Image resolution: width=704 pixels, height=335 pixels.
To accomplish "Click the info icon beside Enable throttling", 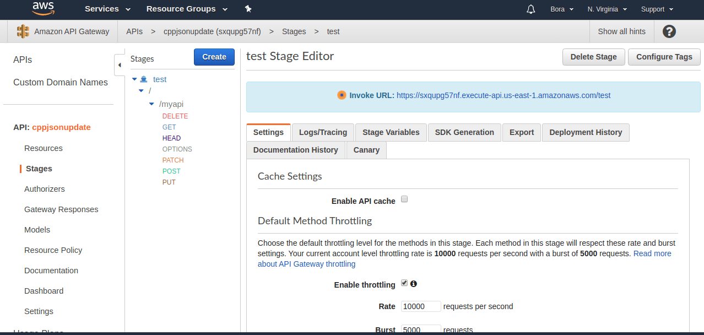I will [x=414, y=284].
